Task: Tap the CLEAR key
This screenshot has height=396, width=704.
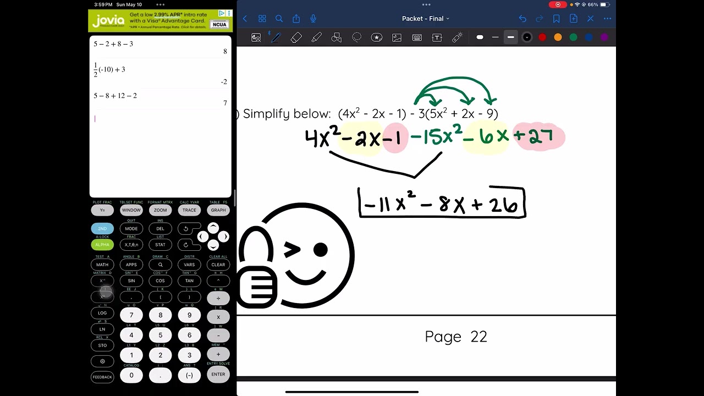Action: point(218,265)
